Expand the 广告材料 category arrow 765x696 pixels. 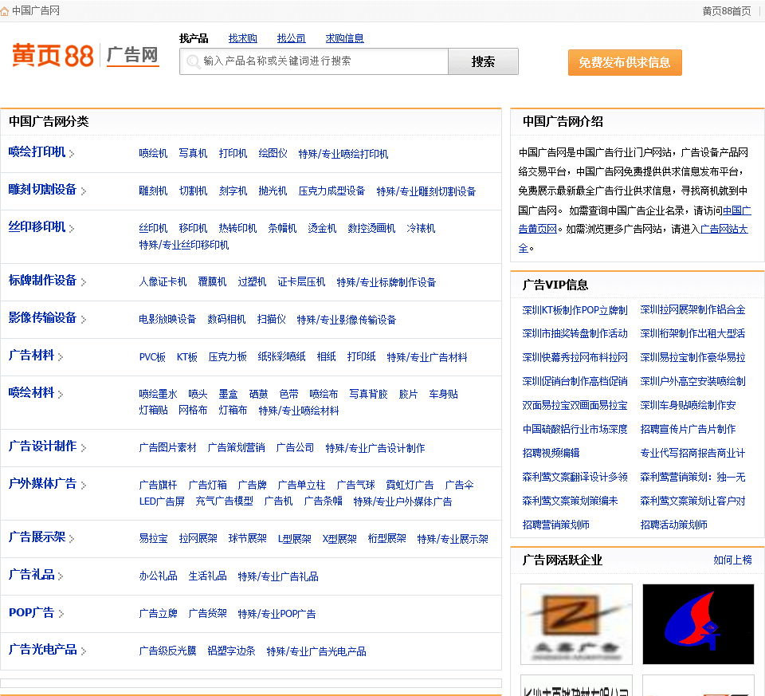tap(61, 357)
